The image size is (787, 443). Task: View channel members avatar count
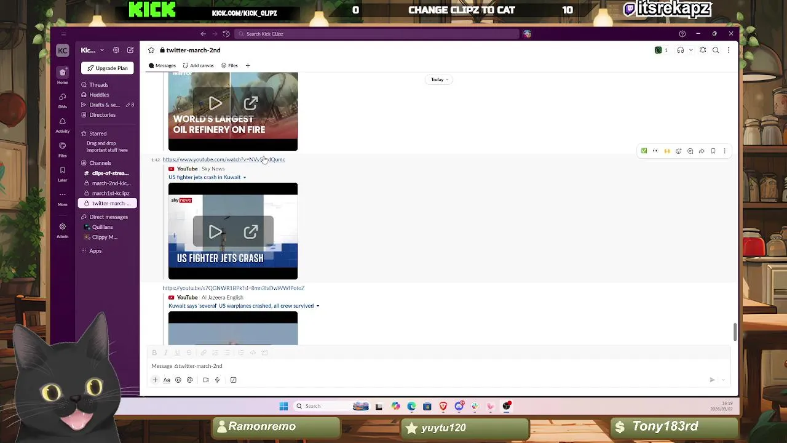pyautogui.click(x=662, y=50)
